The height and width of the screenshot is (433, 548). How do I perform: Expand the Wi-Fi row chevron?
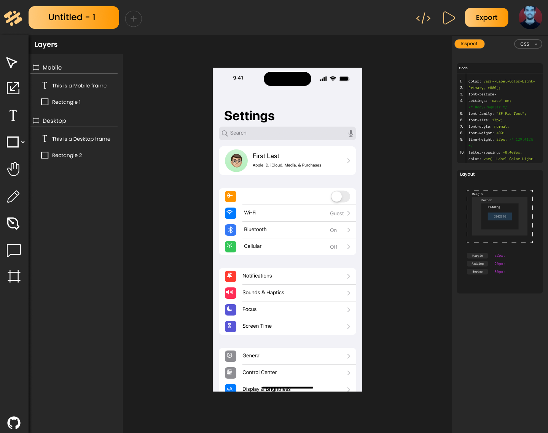pos(349,213)
